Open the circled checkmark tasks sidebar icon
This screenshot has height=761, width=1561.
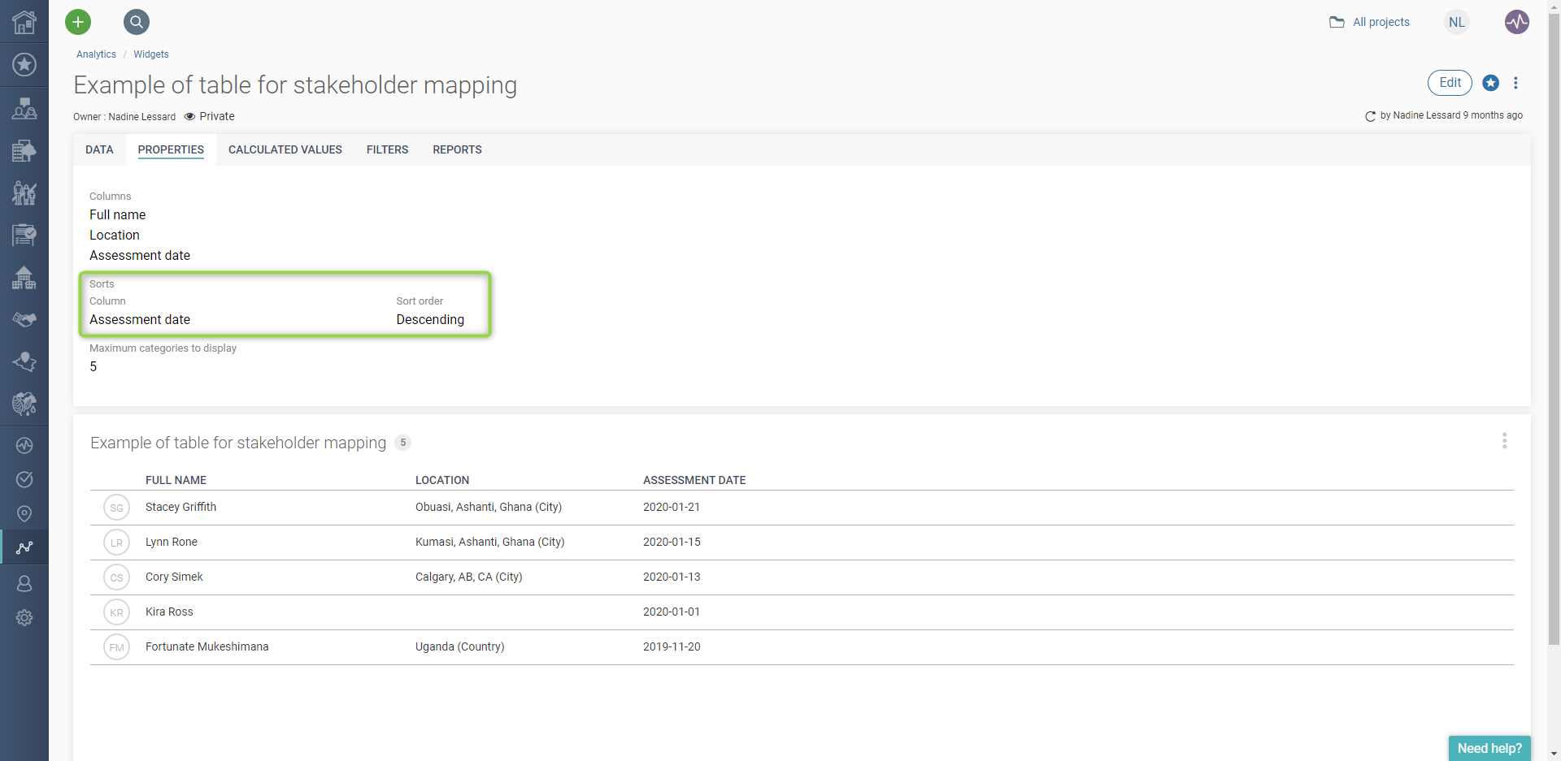click(x=24, y=479)
